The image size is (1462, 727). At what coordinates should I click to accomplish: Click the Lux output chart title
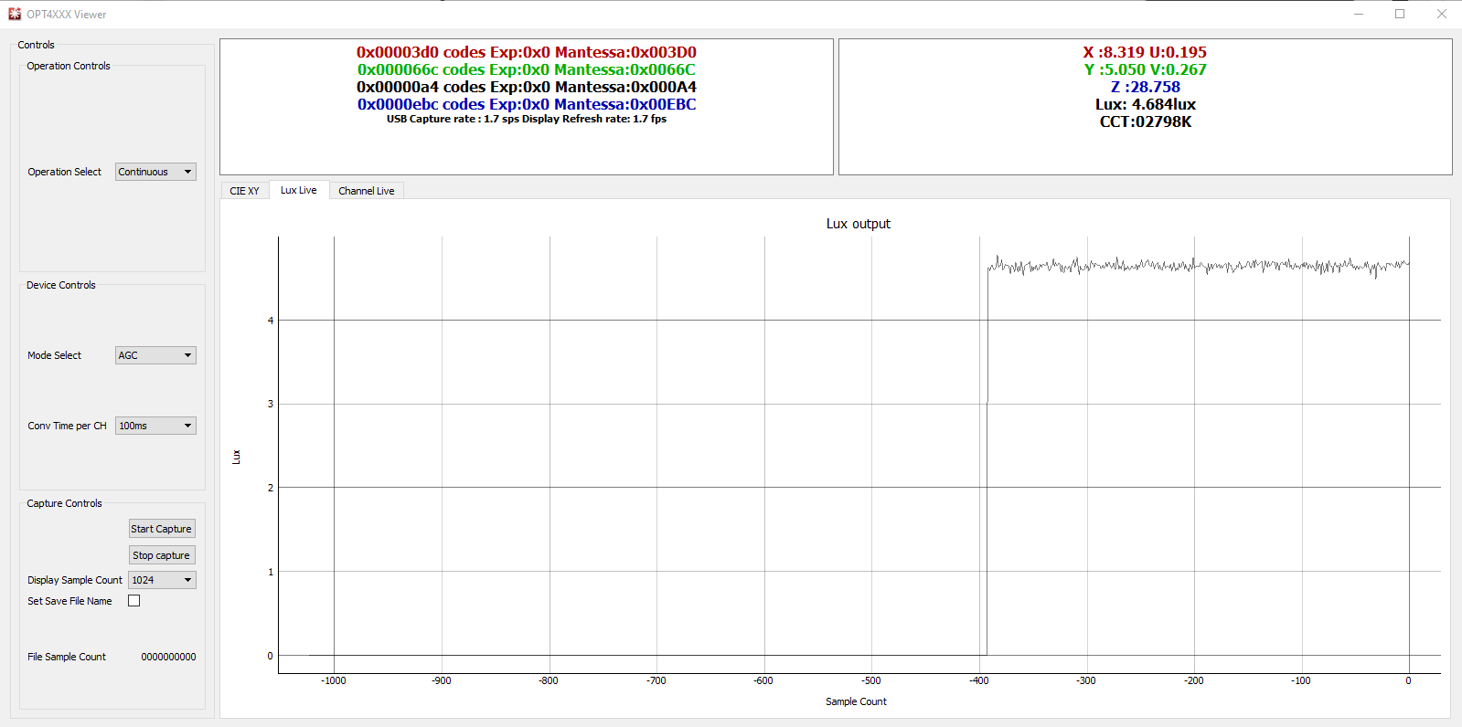tap(858, 224)
